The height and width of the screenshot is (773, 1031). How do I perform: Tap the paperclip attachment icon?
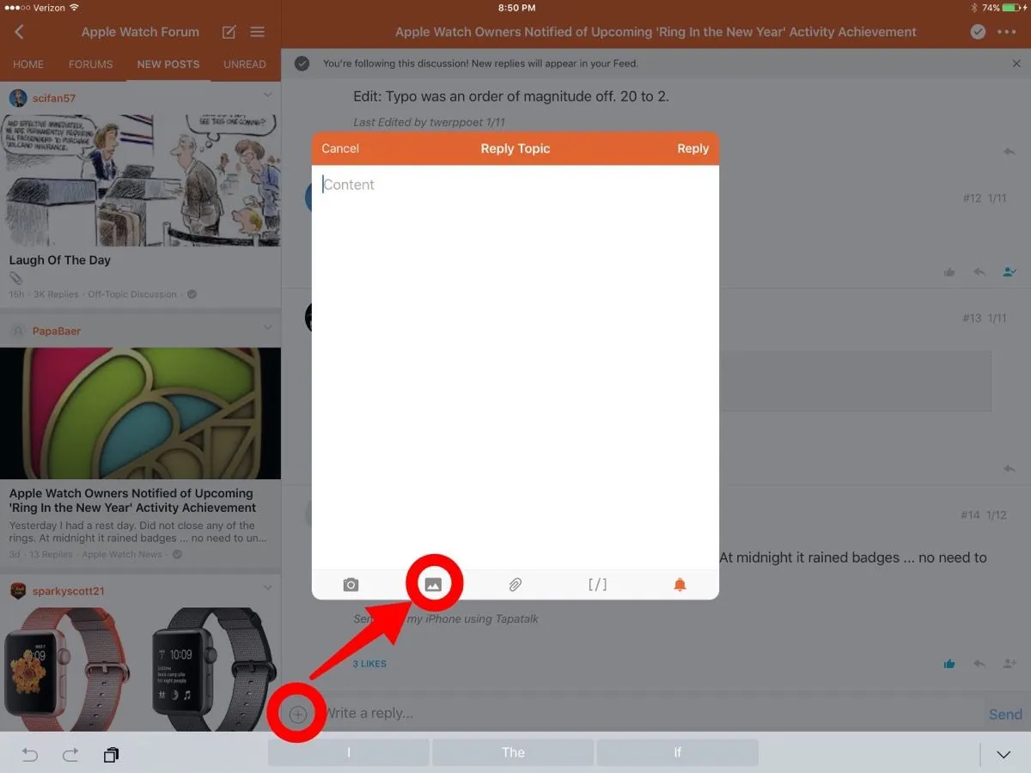click(x=515, y=585)
